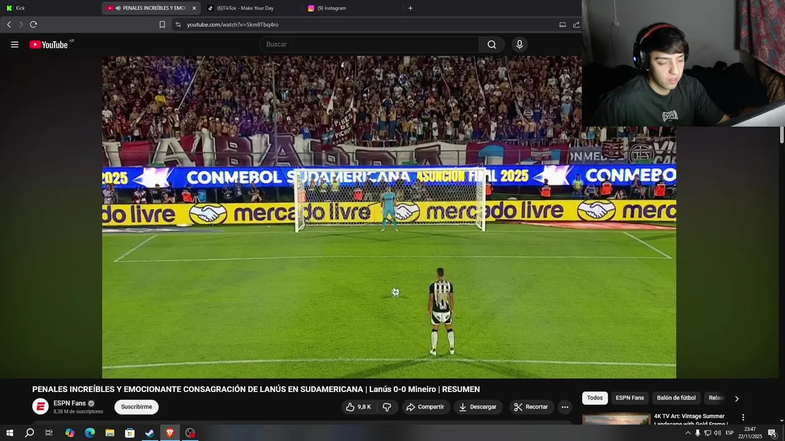Open site settings icon in the address bar
The image size is (785, 441).
178,24
